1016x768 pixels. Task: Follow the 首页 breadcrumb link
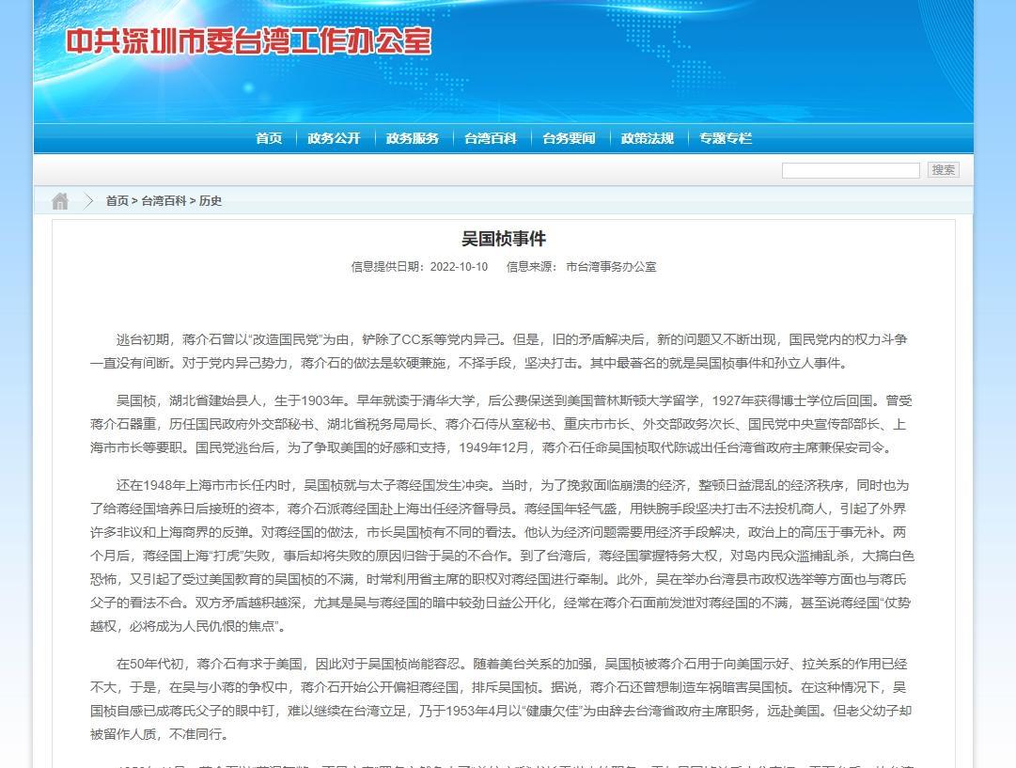tap(117, 201)
